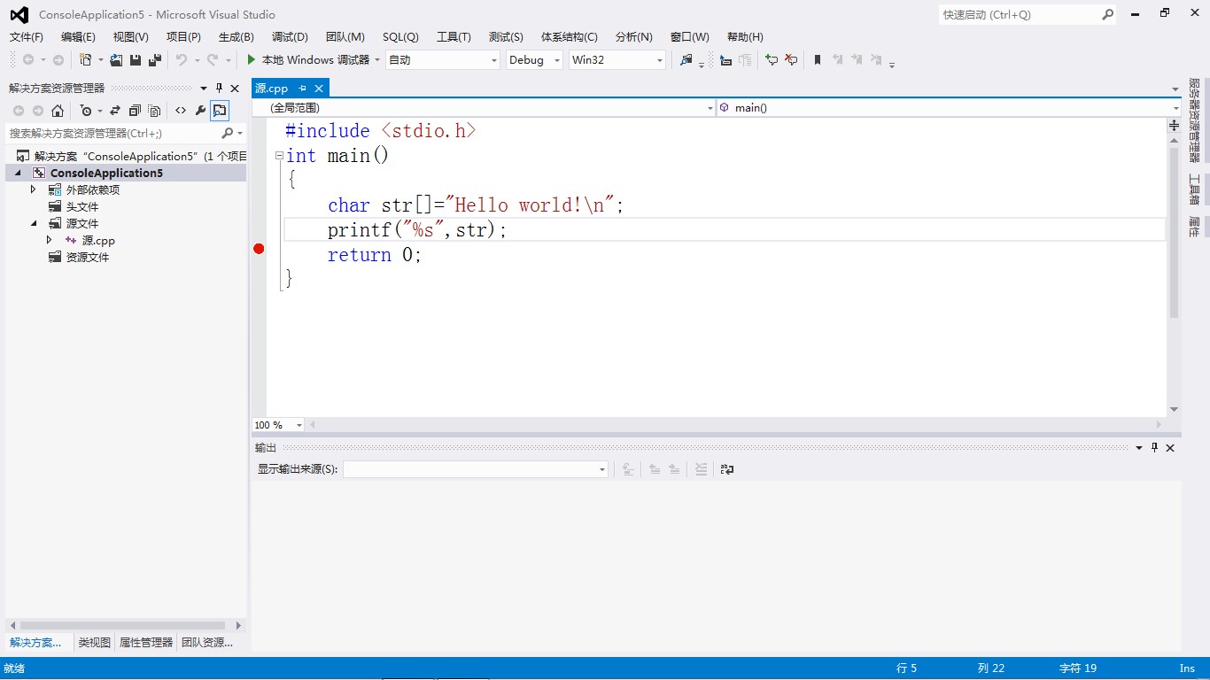1210x680 pixels.
Task: Toggle word wrap in the Output panel
Action: [x=727, y=469]
